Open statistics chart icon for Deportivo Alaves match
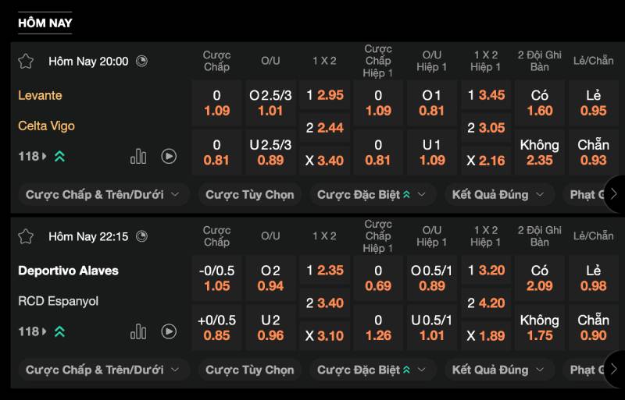The width and height of the screenshot is (625, 400). [138, 332]
